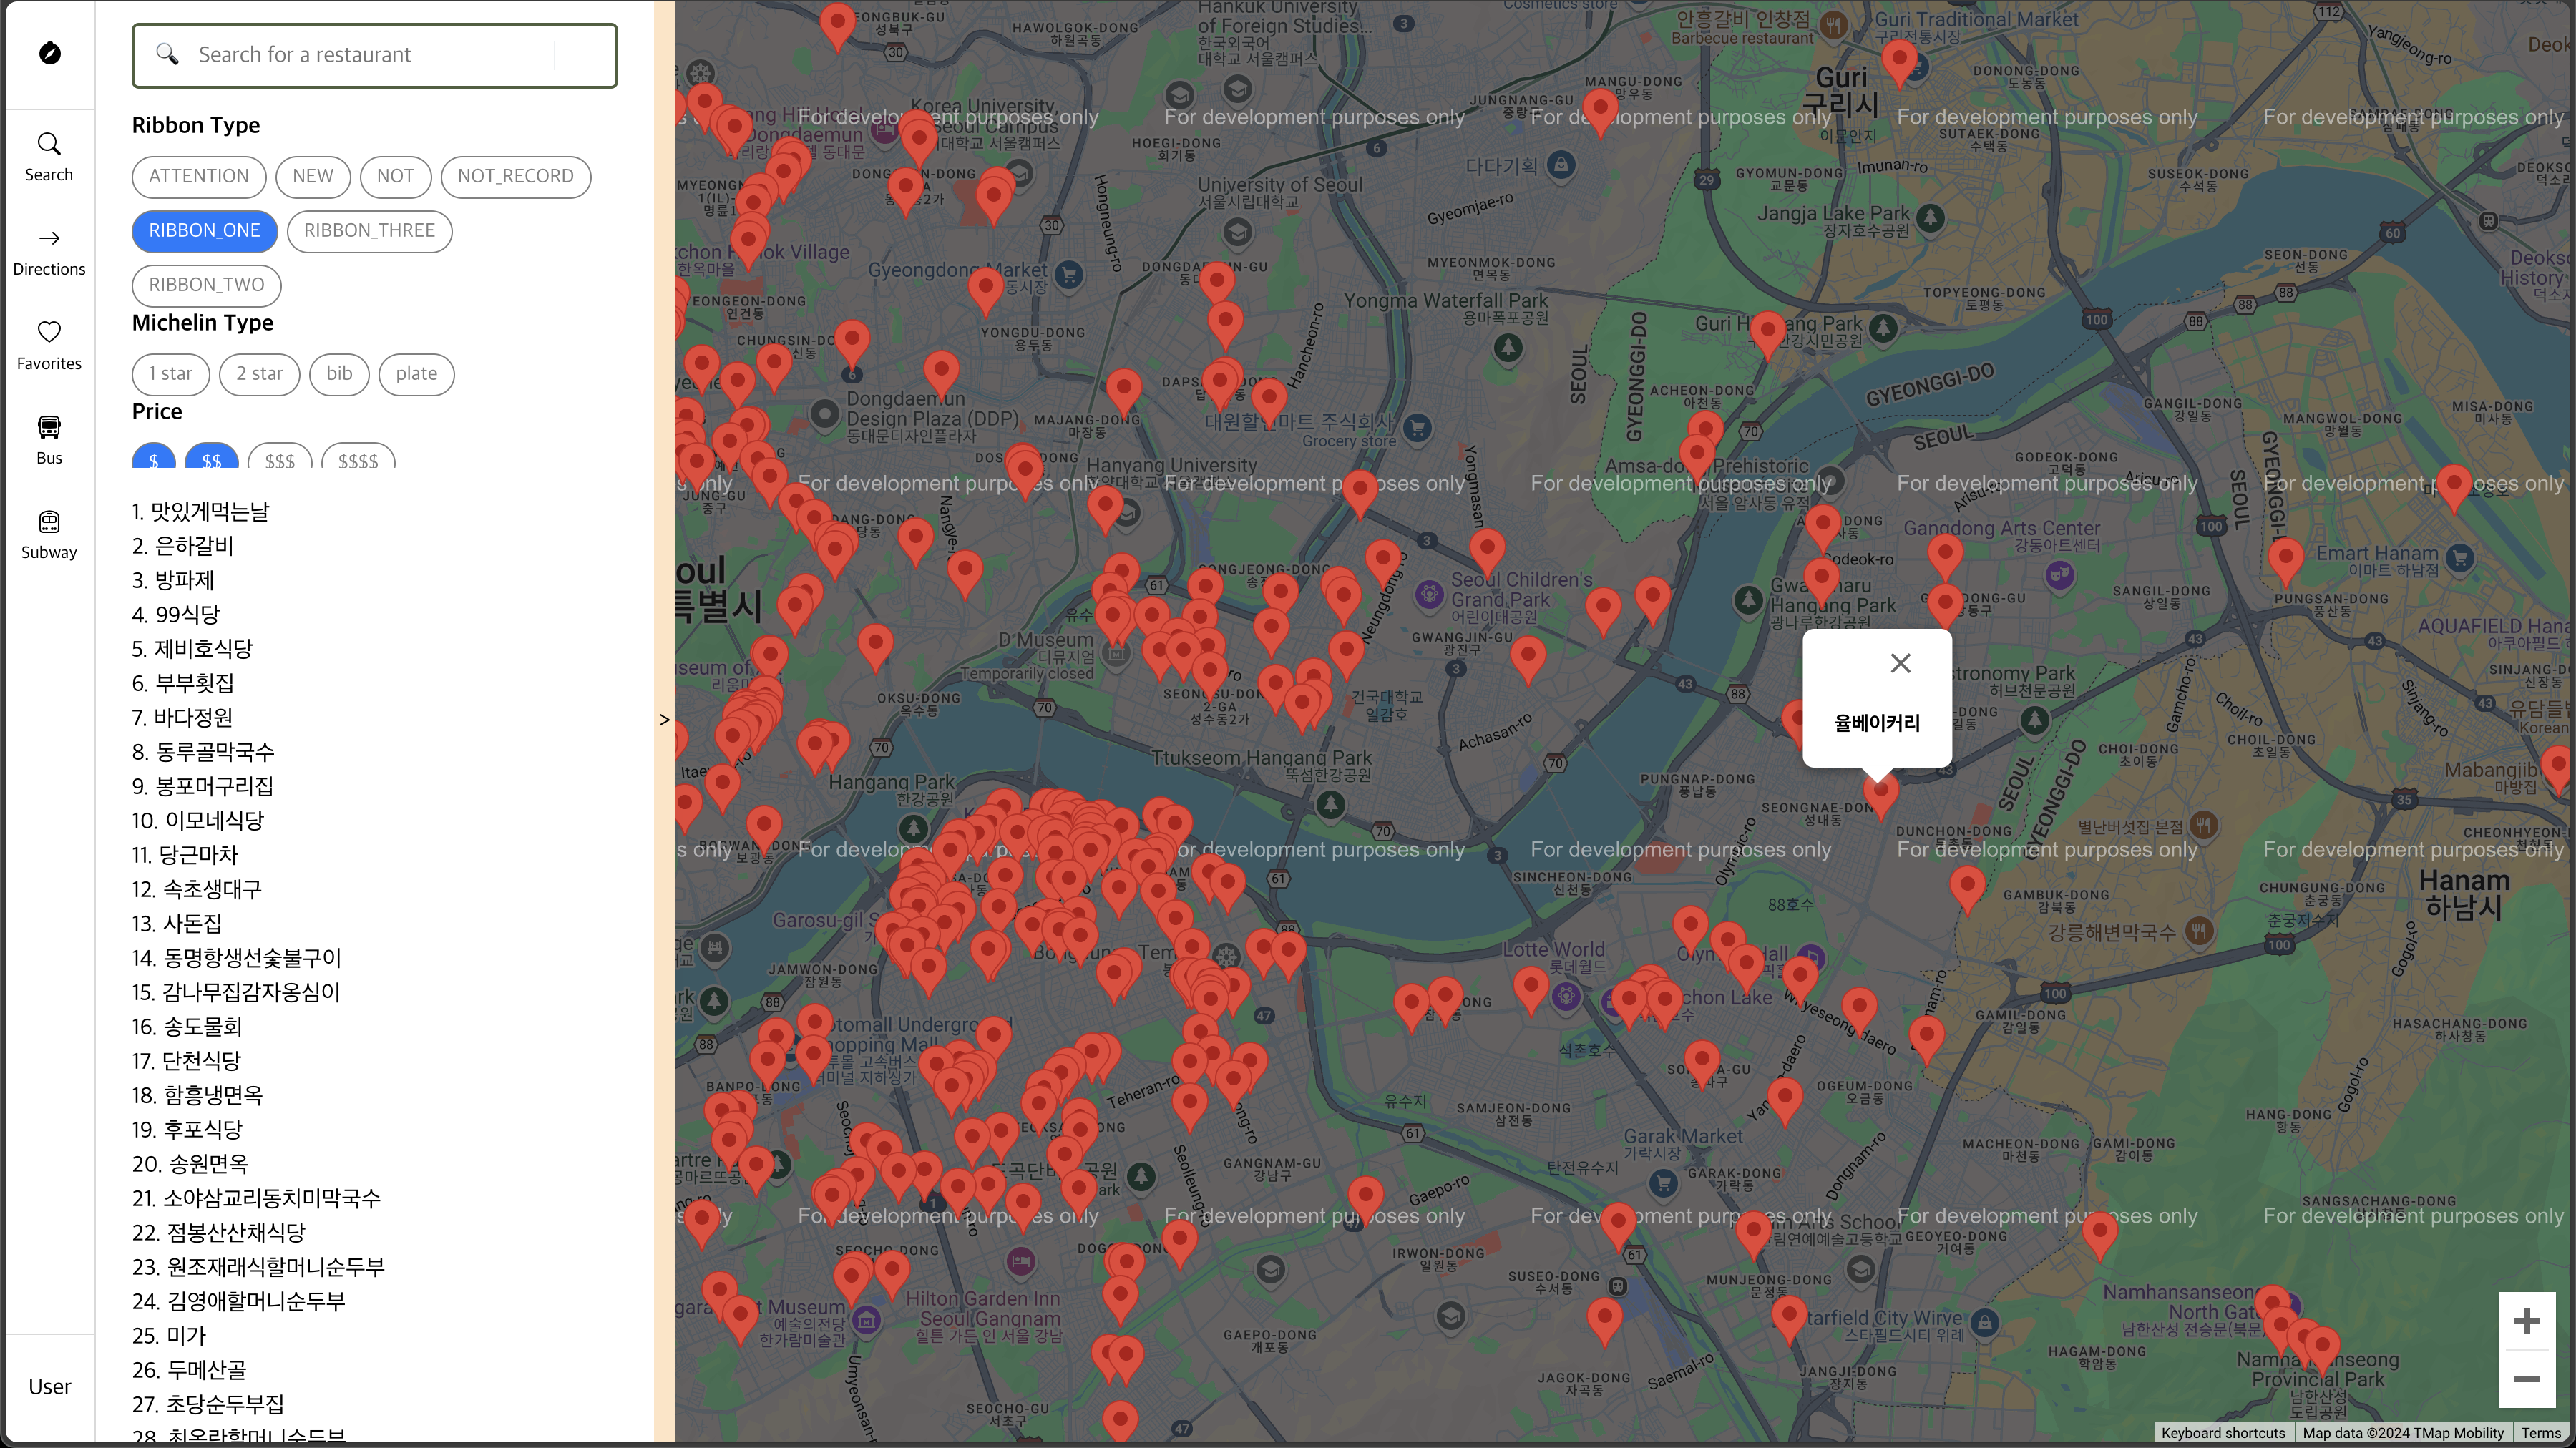Screen dimensions: 2576x1448
Task: Open the Search sidebar item
Action: pyautogui.click(x=49, y=157)
